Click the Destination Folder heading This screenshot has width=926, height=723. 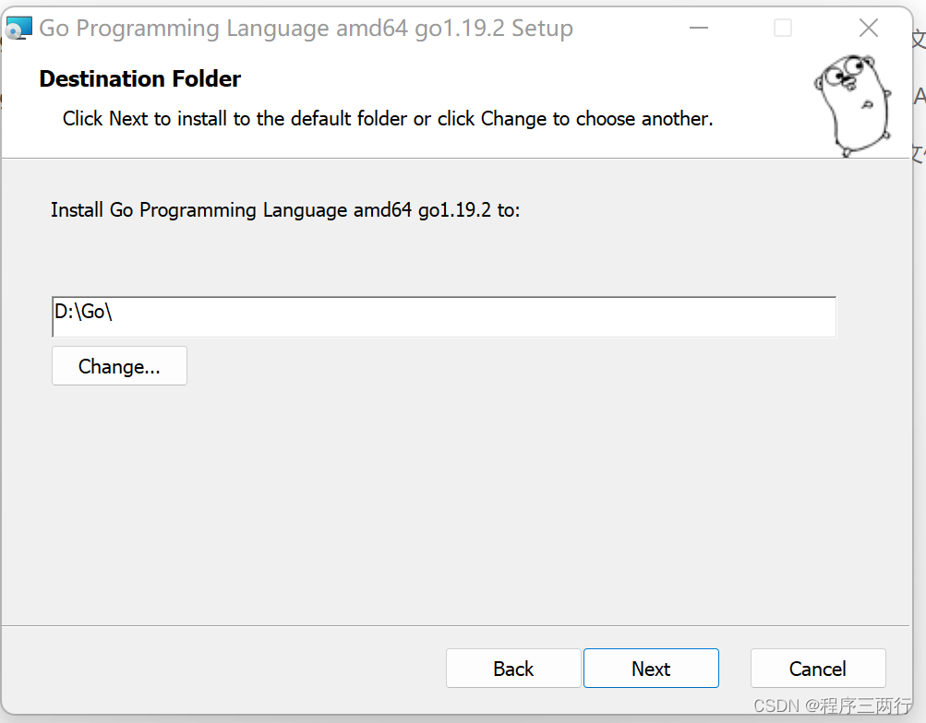(x=140, y=79)
